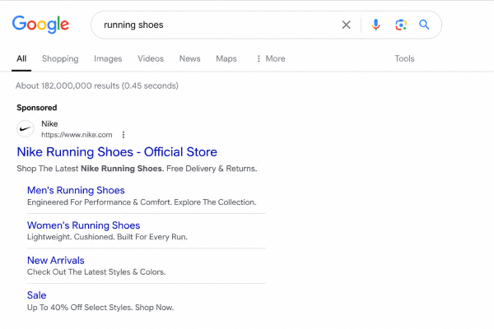Screen dimensions: 494x329
Task: Switch to the Images tab
Action: coord(108,58)
